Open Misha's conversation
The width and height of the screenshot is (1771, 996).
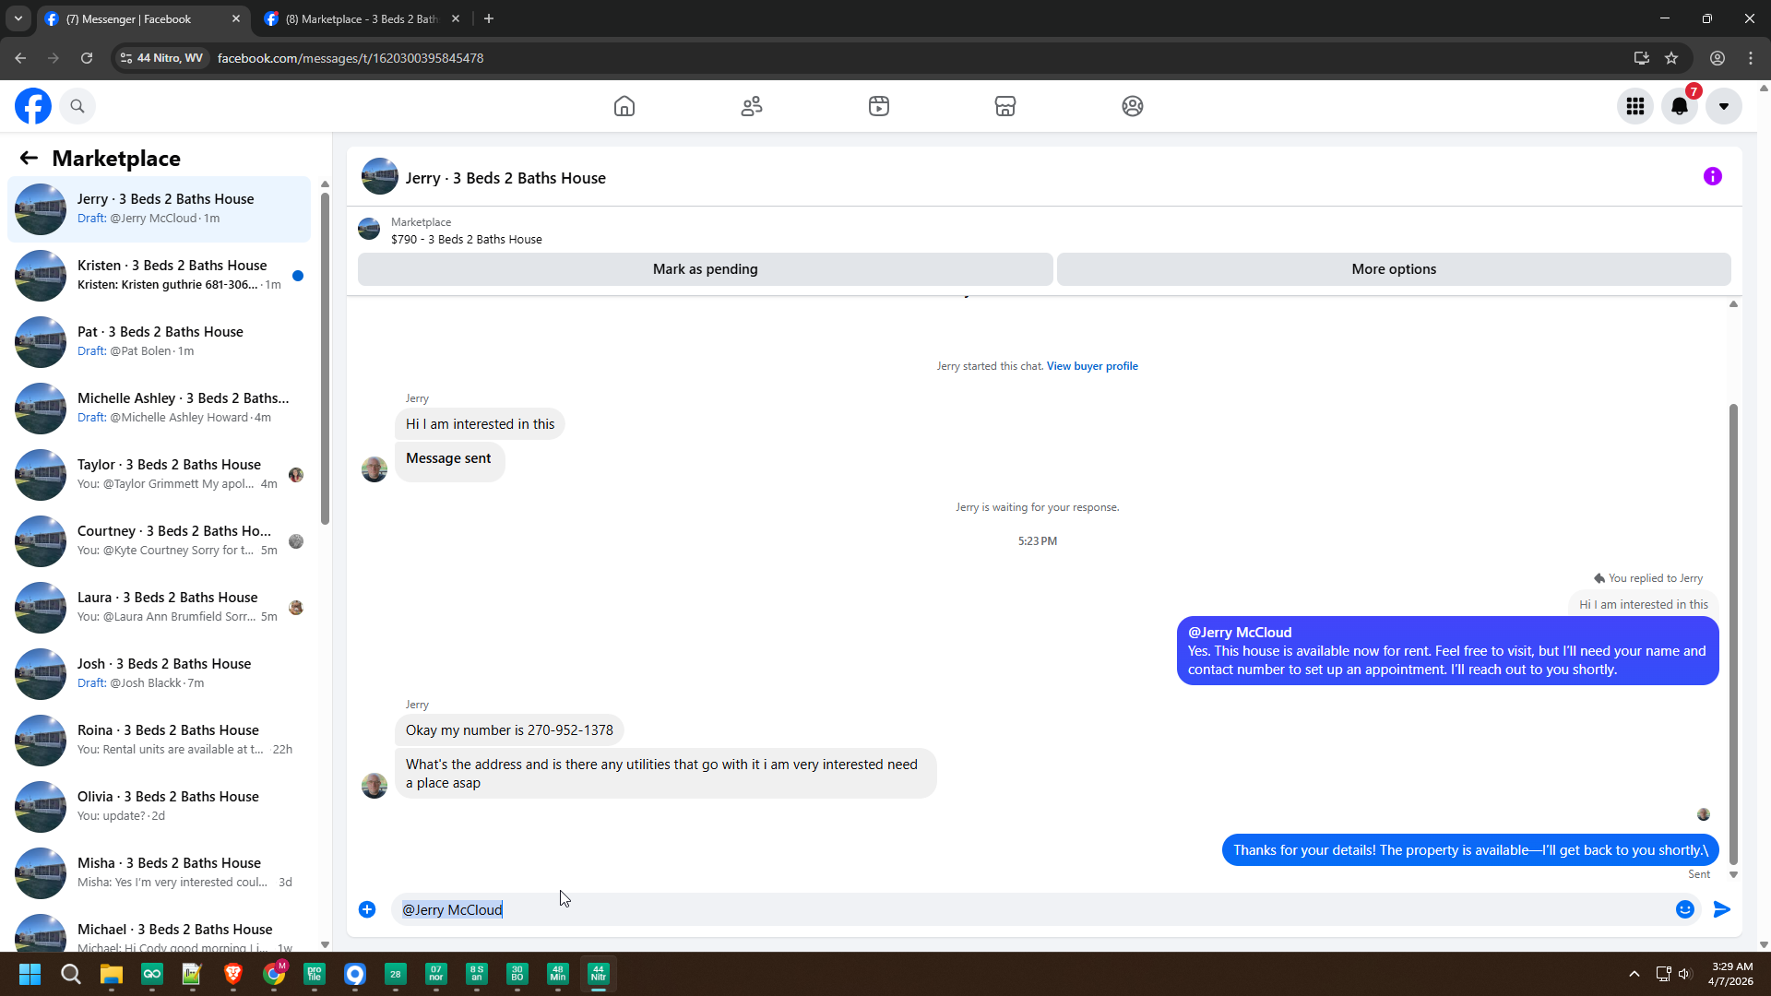159,872
